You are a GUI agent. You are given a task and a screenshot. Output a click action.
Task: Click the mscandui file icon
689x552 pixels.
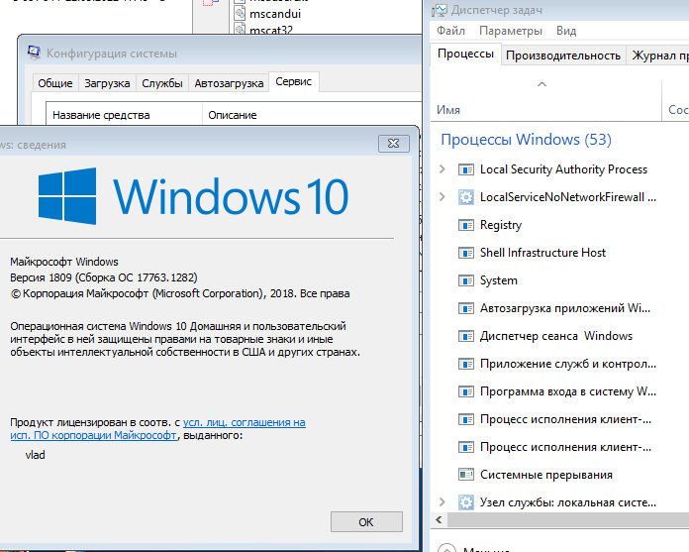[x=240, y=13]
